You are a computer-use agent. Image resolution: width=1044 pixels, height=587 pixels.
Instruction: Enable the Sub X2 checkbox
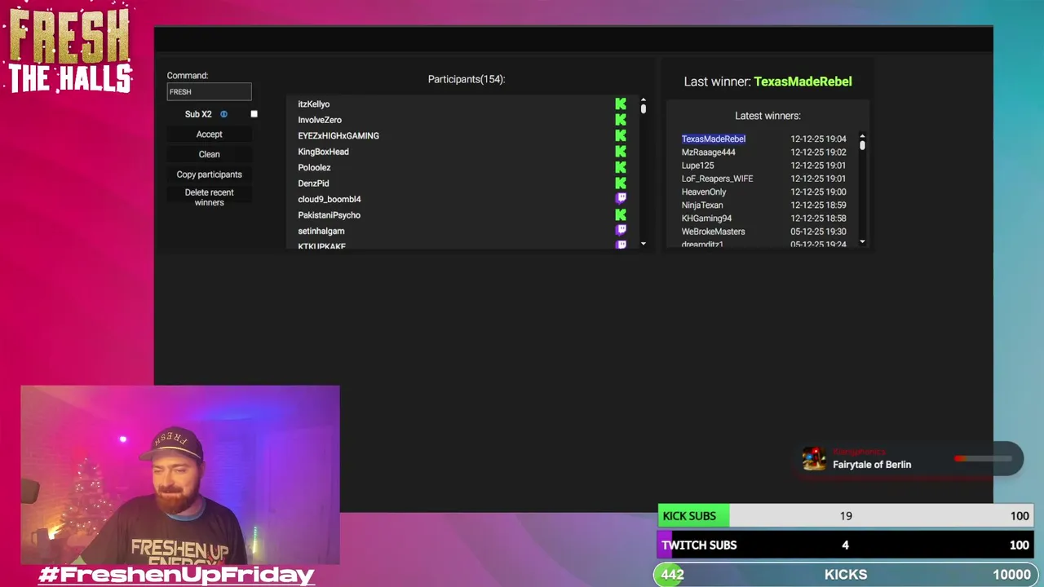254,114
